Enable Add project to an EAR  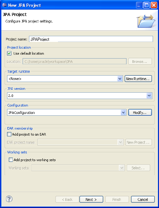(x=9, y=134)
